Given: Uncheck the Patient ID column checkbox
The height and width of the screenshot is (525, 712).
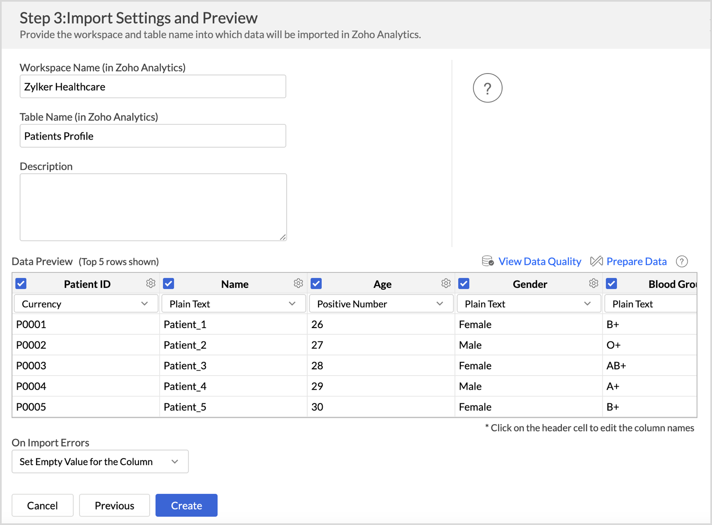Looking at the screenshot, I should coord(21,283).
